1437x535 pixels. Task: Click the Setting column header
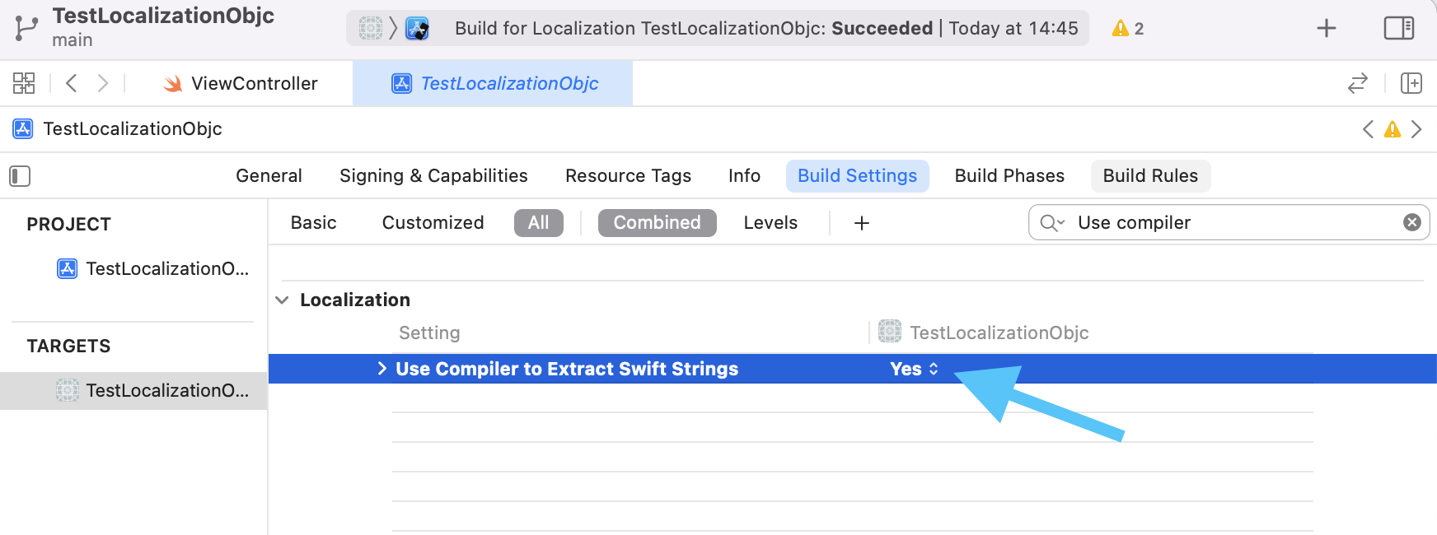[x=429, y=333]
